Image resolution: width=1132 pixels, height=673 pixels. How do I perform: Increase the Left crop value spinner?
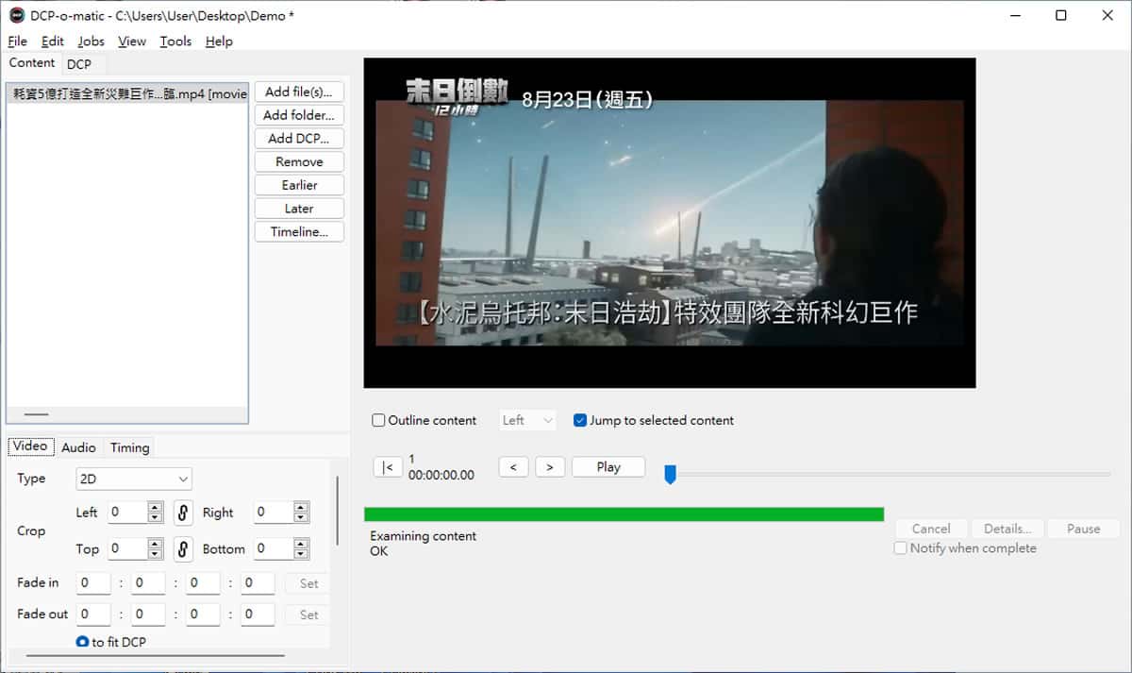click(x=156, y=508)
